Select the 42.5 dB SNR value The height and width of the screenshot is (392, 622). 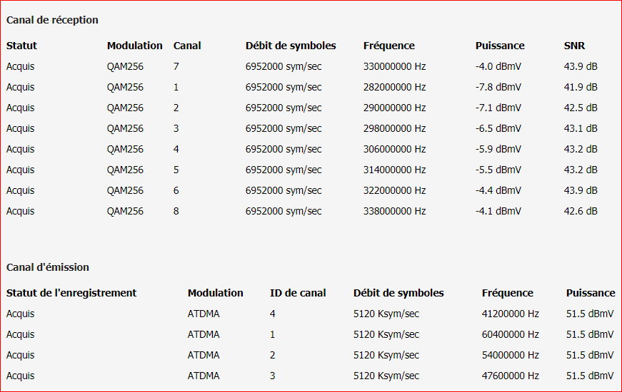click(581, 108)
